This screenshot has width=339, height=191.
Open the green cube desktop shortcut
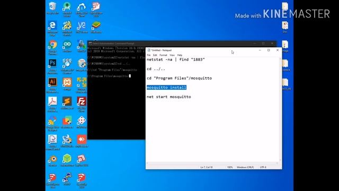point(67,160)
